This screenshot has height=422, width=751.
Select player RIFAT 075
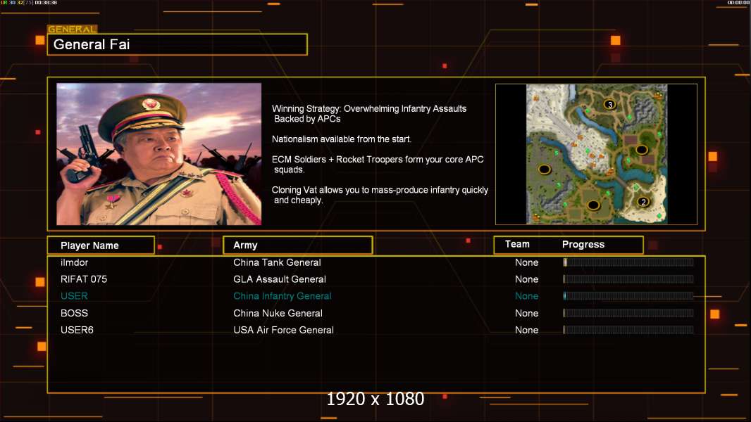click(x=84, y=279)
